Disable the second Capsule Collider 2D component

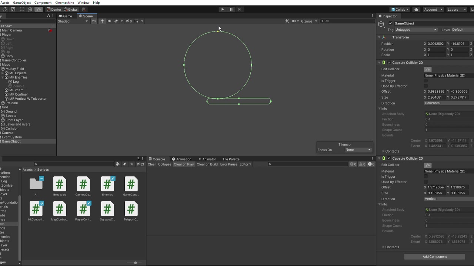389,158
